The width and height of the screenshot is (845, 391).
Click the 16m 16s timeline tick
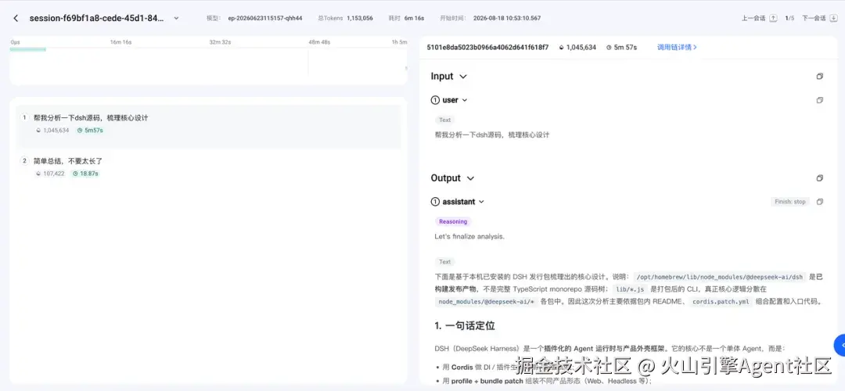[120, 42]
